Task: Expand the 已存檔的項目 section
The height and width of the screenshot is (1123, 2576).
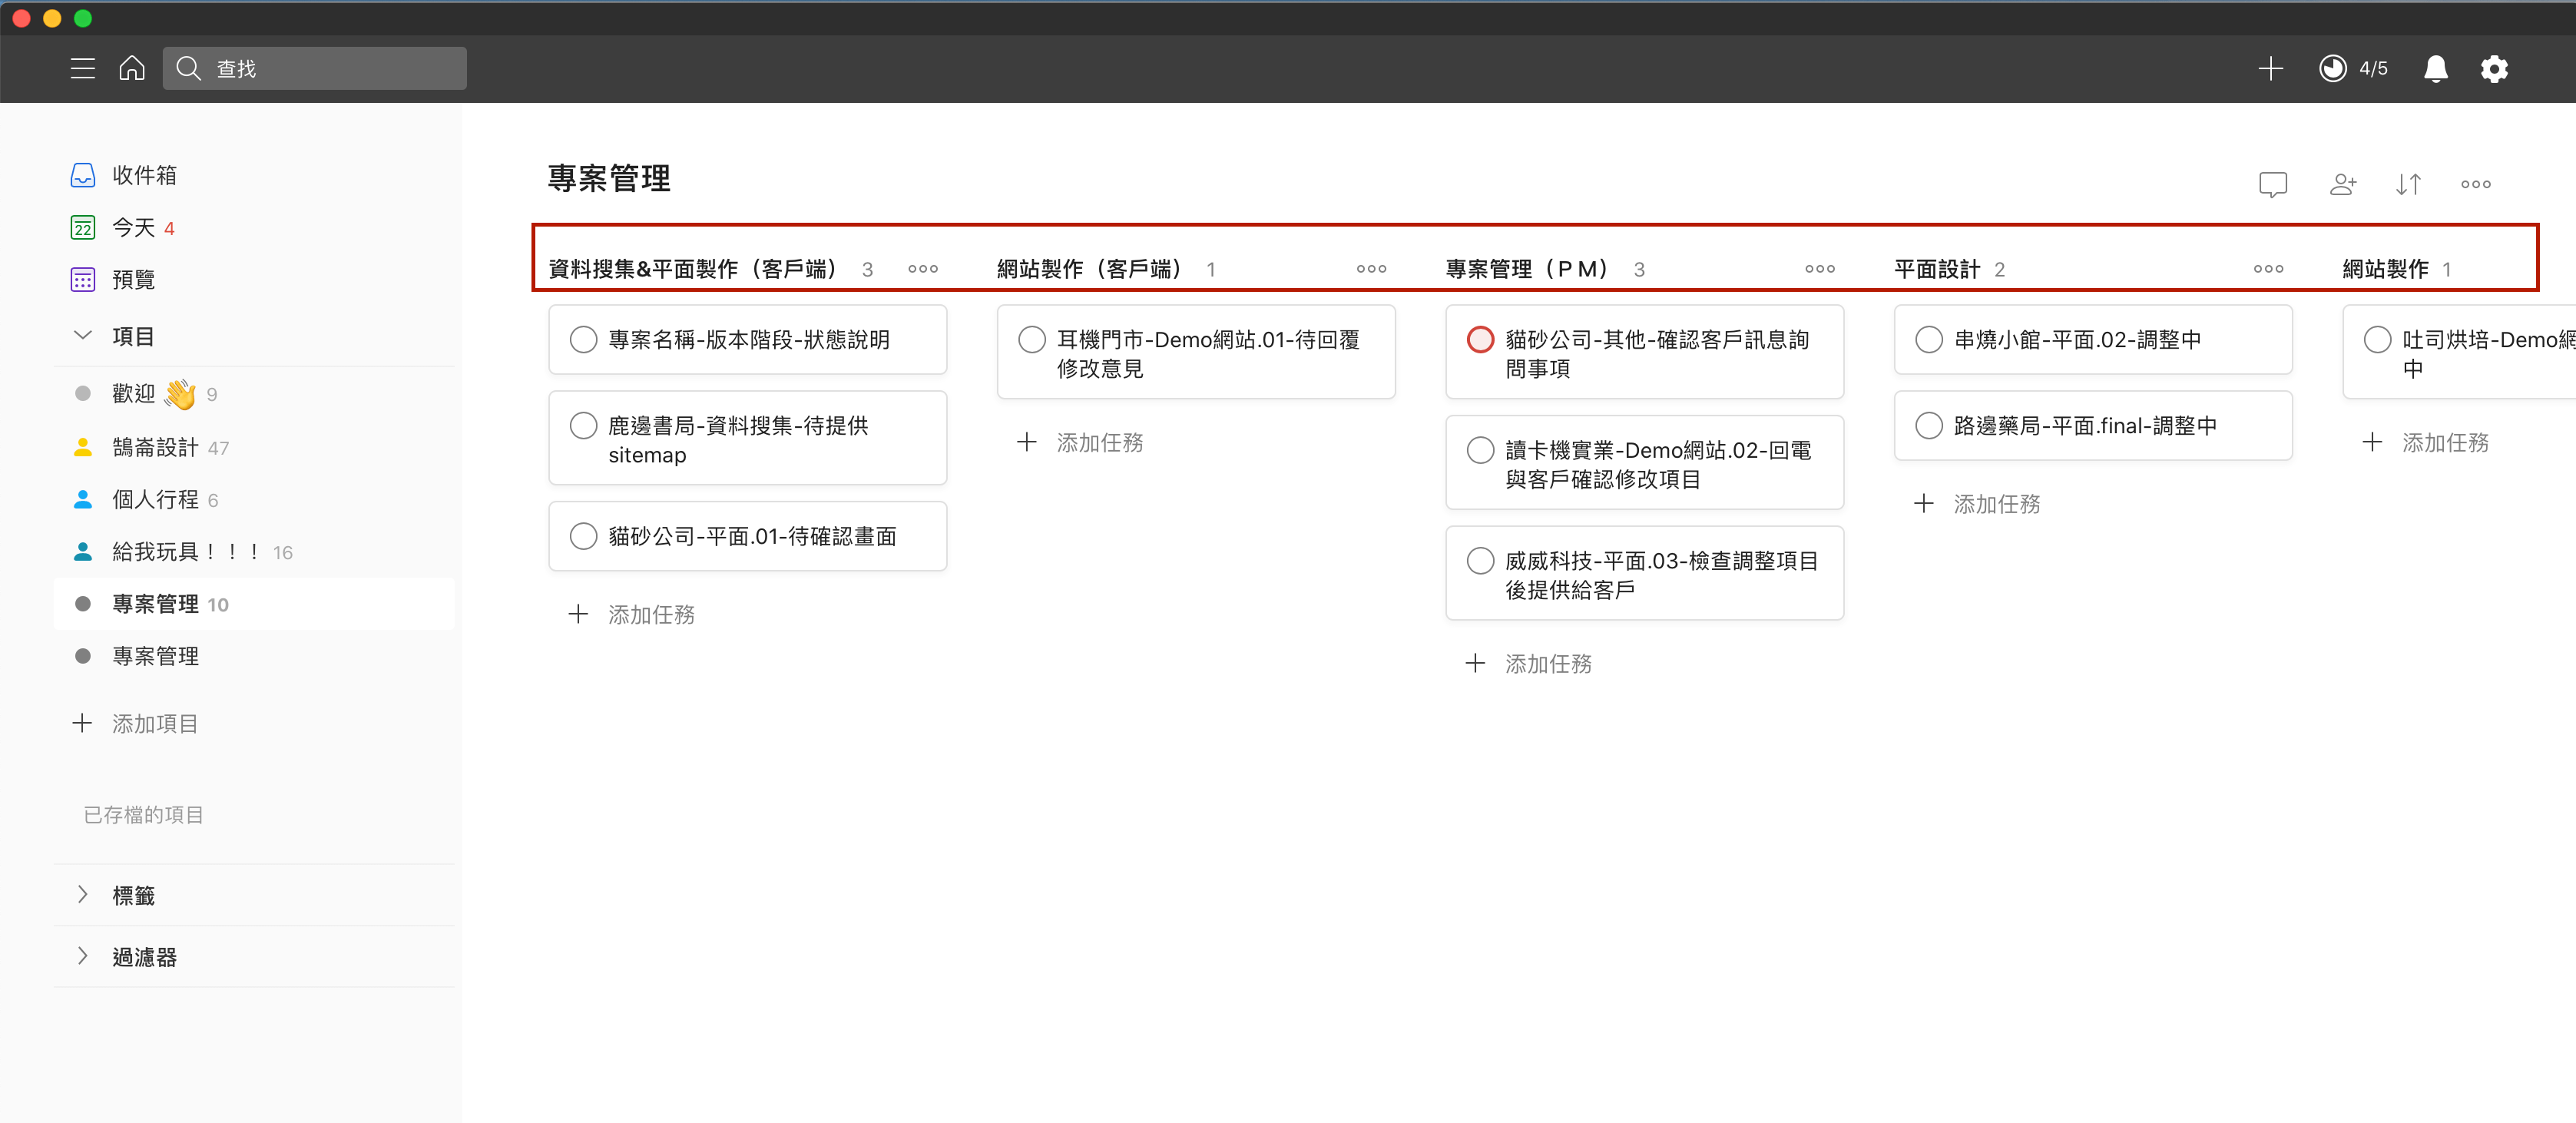Action: coord(146,812)
